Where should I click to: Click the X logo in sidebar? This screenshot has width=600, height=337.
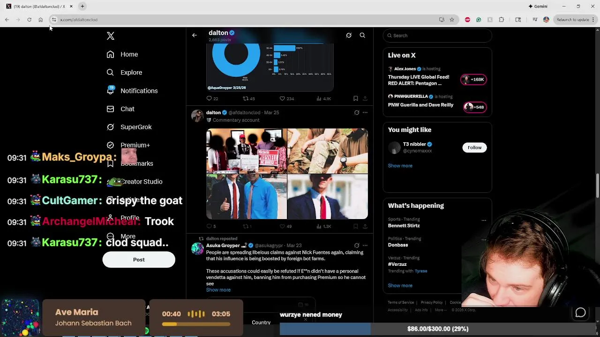[x=111, y=36]
